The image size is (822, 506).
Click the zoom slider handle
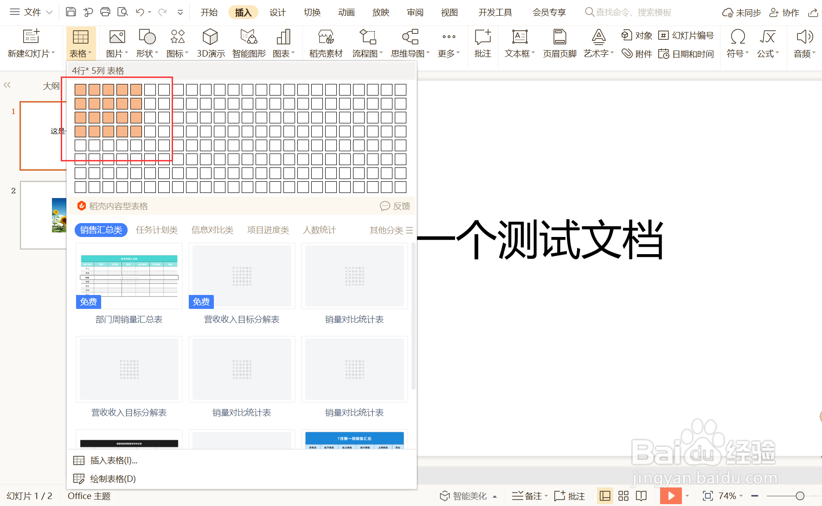tap(800, 496)
